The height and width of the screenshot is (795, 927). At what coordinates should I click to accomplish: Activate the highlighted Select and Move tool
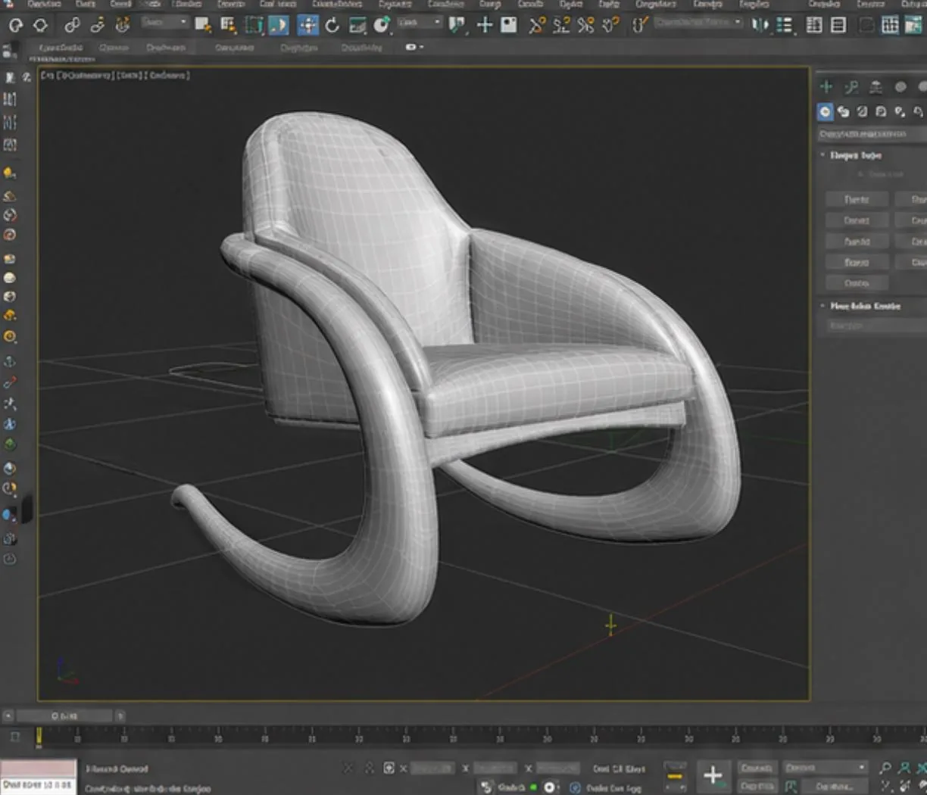(x=307, y=26)
